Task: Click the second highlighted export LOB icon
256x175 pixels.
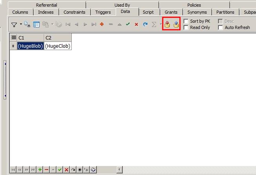Action: coord(176,25)
